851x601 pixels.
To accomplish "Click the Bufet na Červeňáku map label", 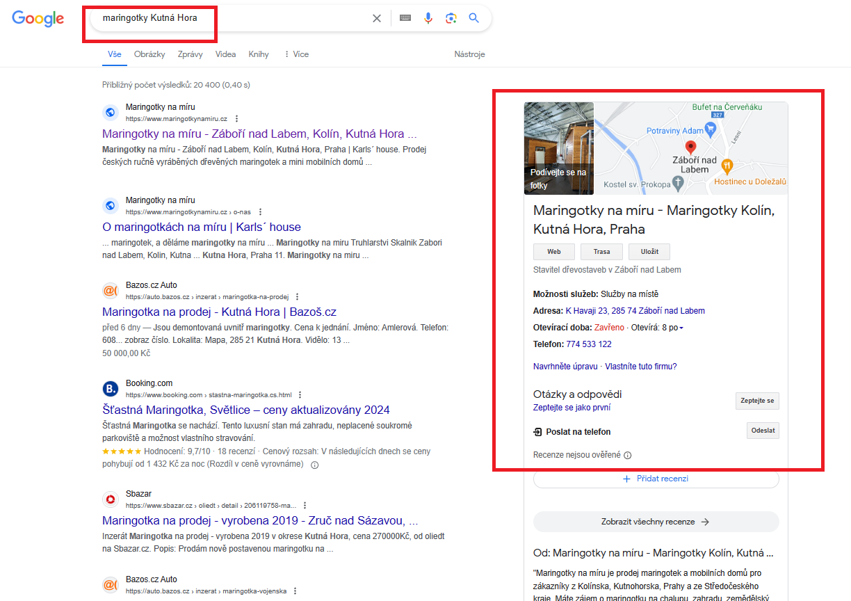I will click(x=727, y=107).
